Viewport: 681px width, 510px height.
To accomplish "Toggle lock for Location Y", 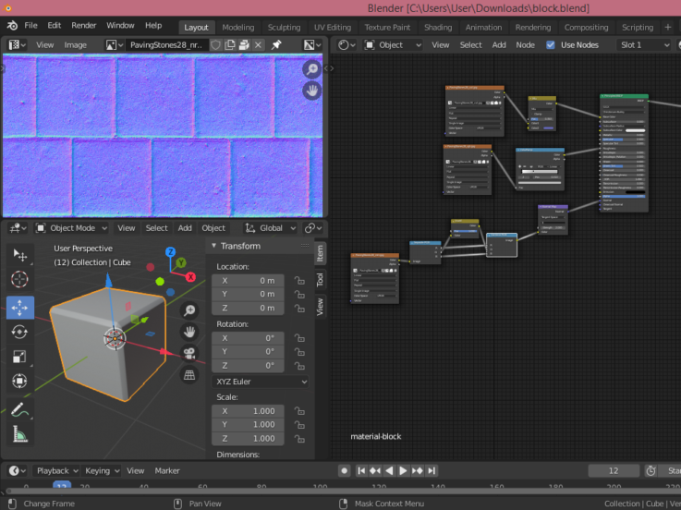I will coord(299,294).
